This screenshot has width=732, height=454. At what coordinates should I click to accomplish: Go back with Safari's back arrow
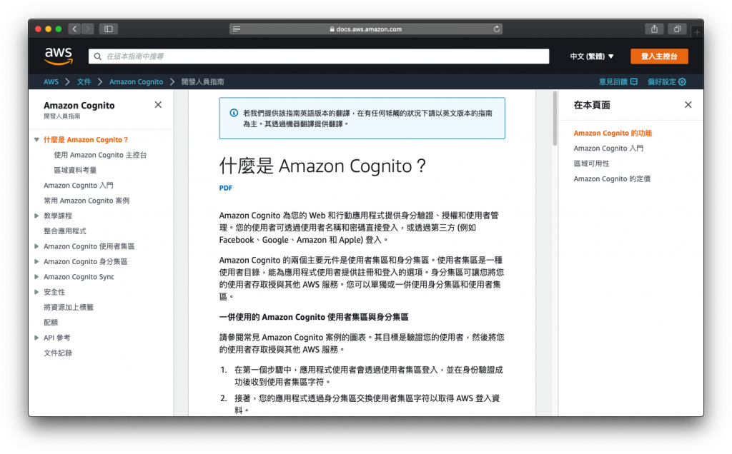click(x=74, y=29)
